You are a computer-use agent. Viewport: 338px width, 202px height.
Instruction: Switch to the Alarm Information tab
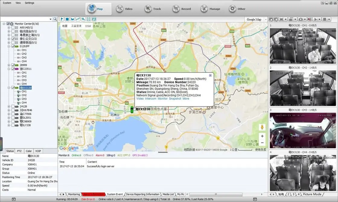click(93, 194)
